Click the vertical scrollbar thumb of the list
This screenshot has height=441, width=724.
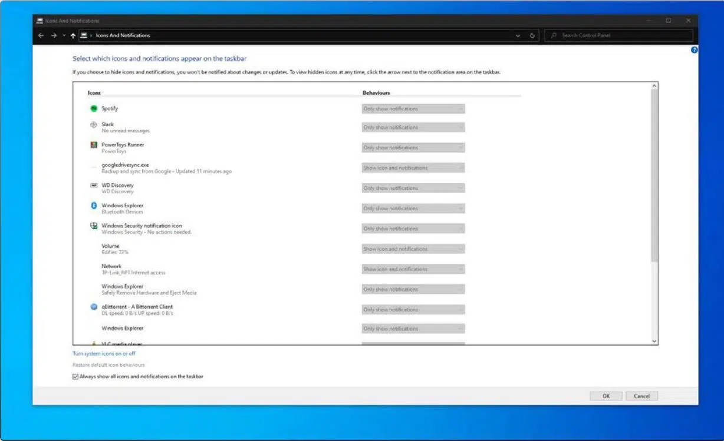654,176
